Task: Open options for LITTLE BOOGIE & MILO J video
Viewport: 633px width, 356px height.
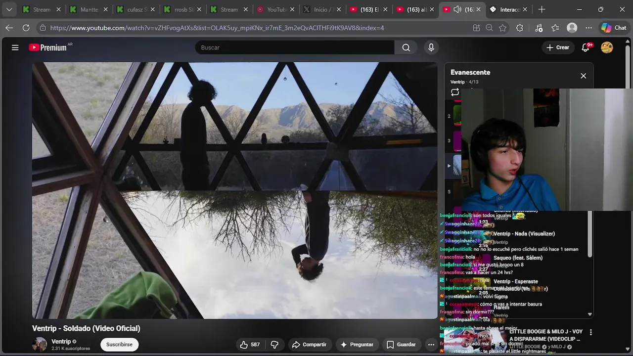Action: click(x=590, y=332)
